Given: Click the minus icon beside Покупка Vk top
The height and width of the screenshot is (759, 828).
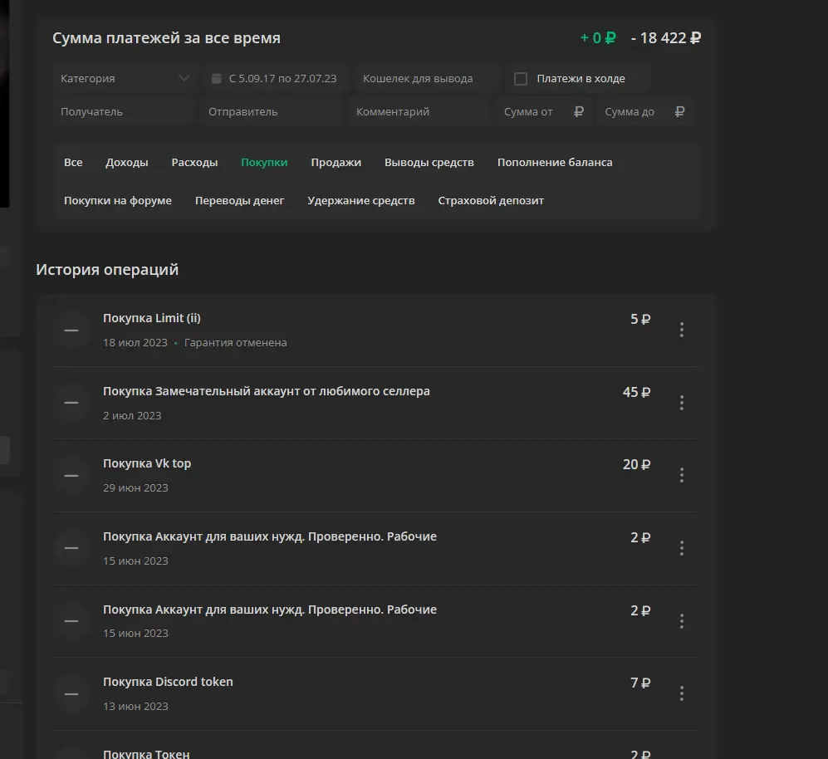Looking at the screenshot, I should click(71, 475).
